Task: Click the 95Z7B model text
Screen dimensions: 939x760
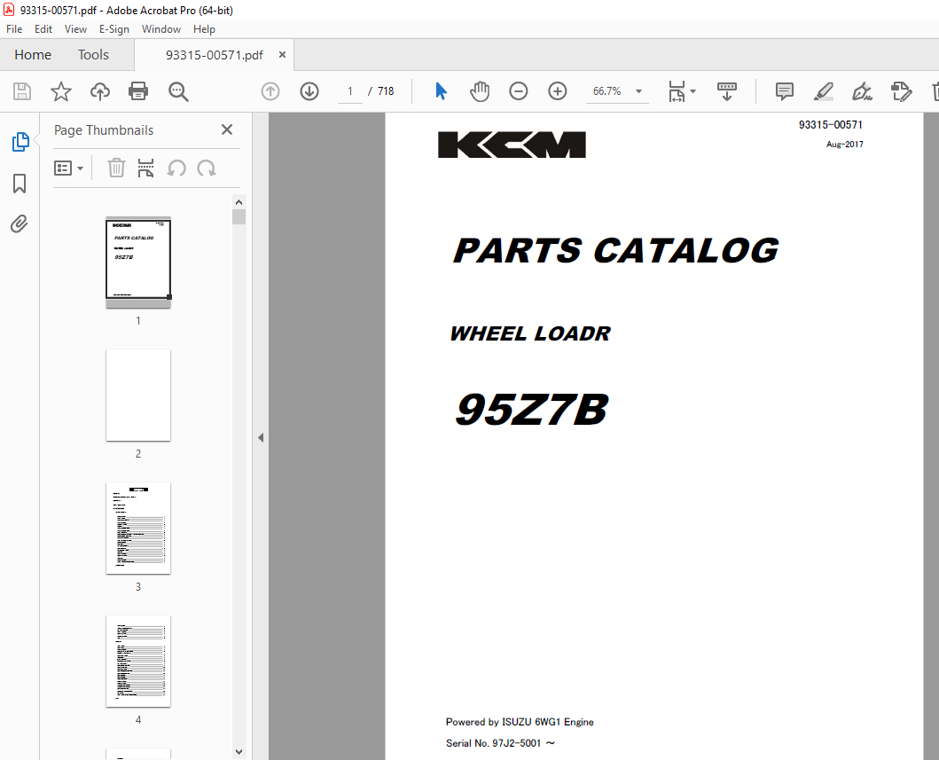Action: tap(532, 410)
